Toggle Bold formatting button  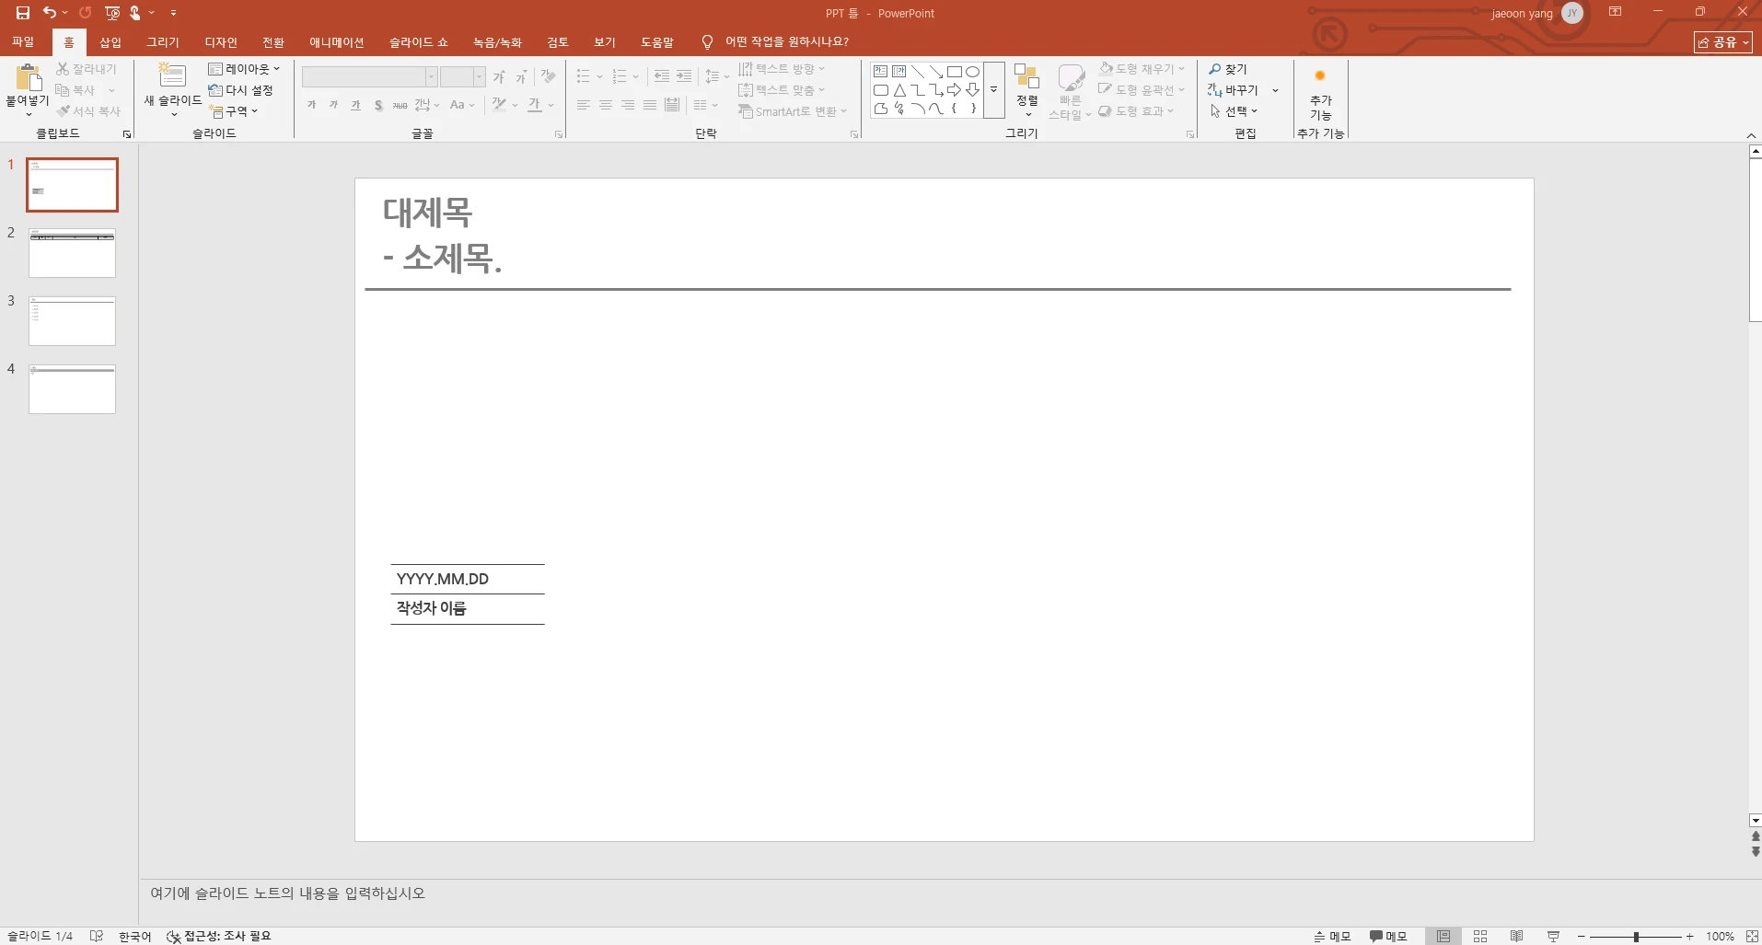point(312,106)
